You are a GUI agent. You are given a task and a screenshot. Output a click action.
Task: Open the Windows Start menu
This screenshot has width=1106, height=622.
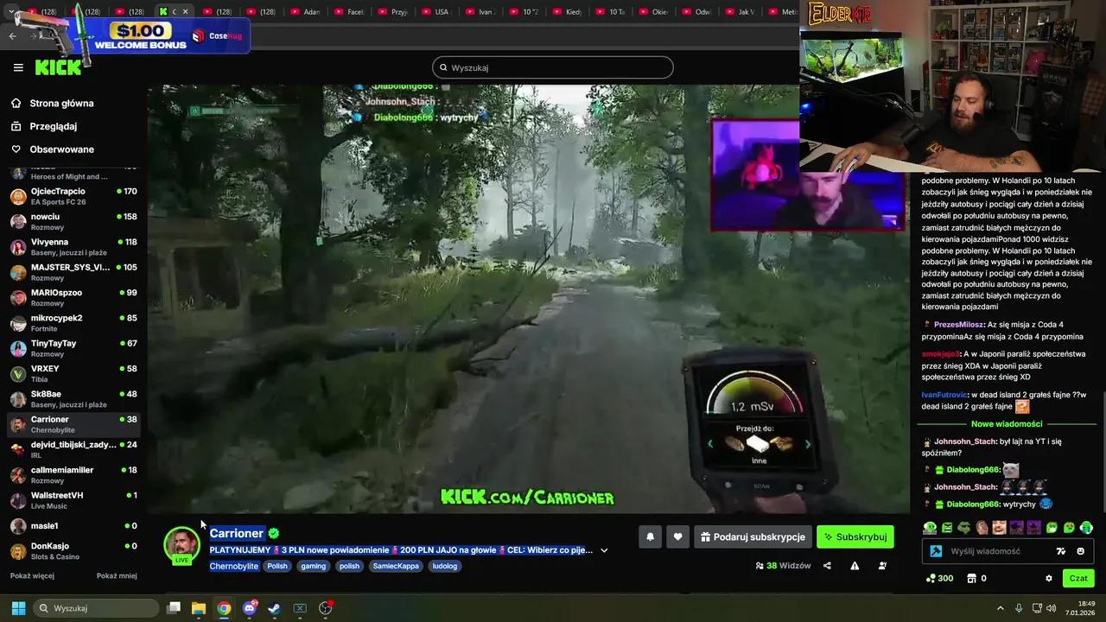tap(18, 608)
